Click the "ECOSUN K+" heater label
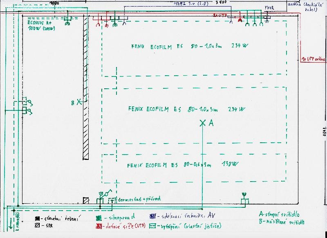327x238 pixels. pyautogui.click(x=40, y=22)
